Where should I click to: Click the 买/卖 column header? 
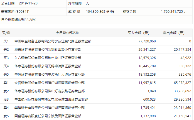(6, 33)
